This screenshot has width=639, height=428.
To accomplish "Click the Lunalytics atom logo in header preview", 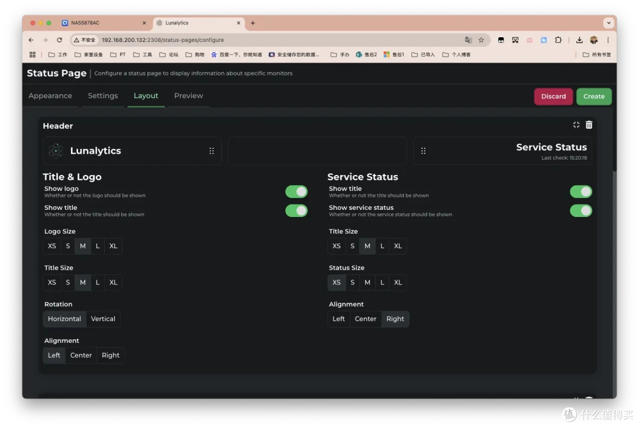I will (56, 151).
